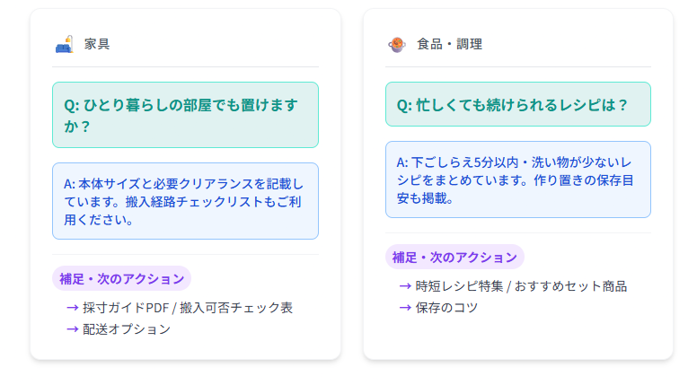Open the 保存のコツ link
Image resolution: width=697 pixels, height=385 pixels.
447,308
